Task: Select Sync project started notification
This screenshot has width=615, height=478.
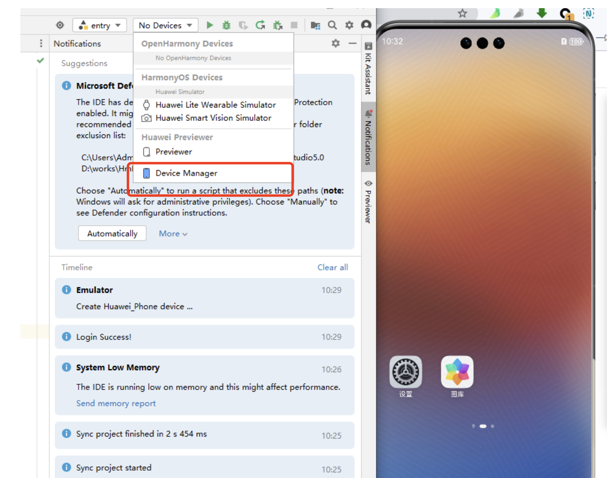Action: [x=204, y=467]
